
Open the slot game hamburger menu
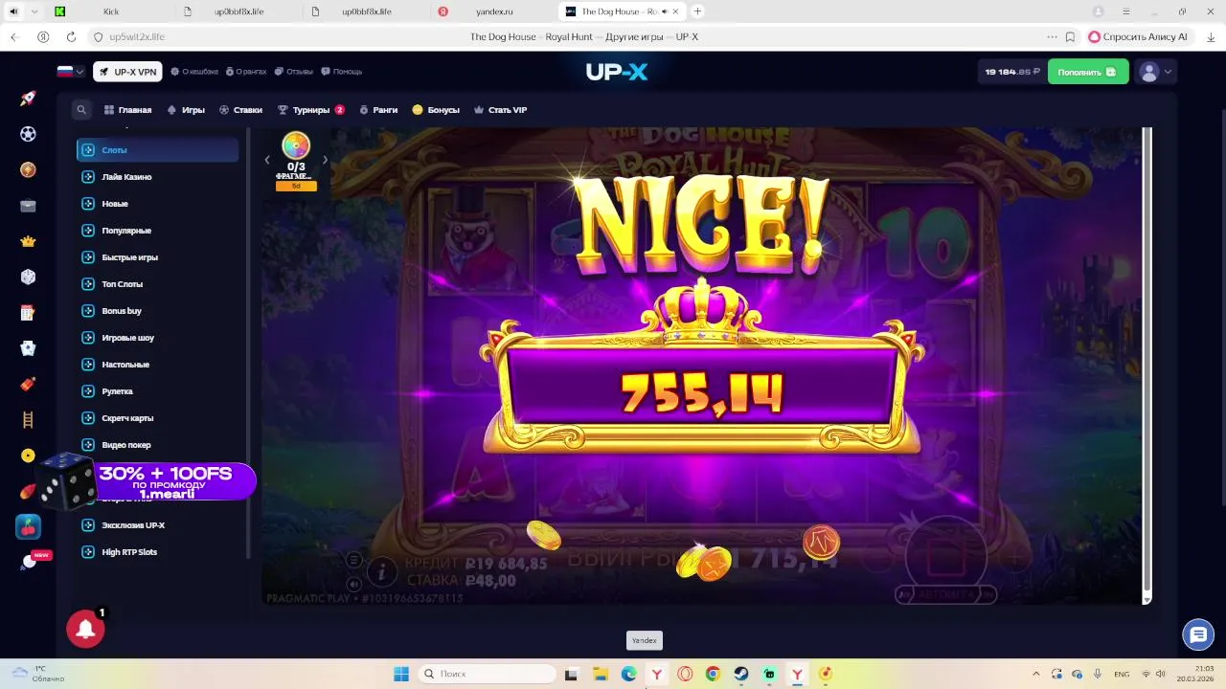pyautogui.click(x=353, y=560)
